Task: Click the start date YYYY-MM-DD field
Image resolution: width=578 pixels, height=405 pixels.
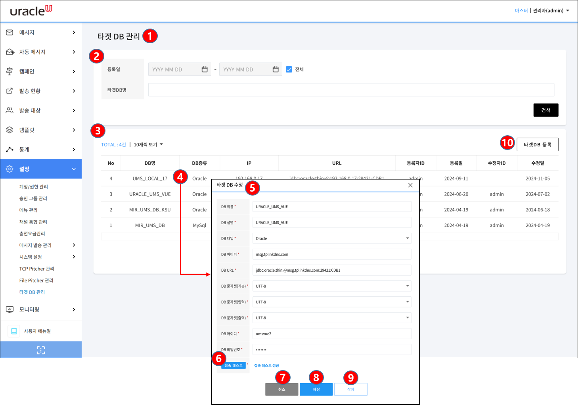Action: click(180, 69)
